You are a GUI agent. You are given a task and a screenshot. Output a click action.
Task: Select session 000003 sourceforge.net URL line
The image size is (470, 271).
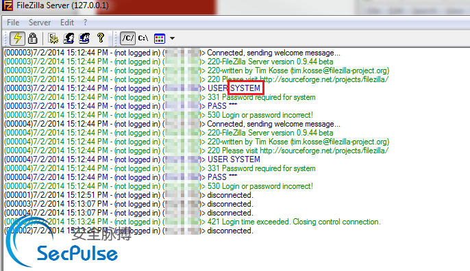tap(197, 79)
